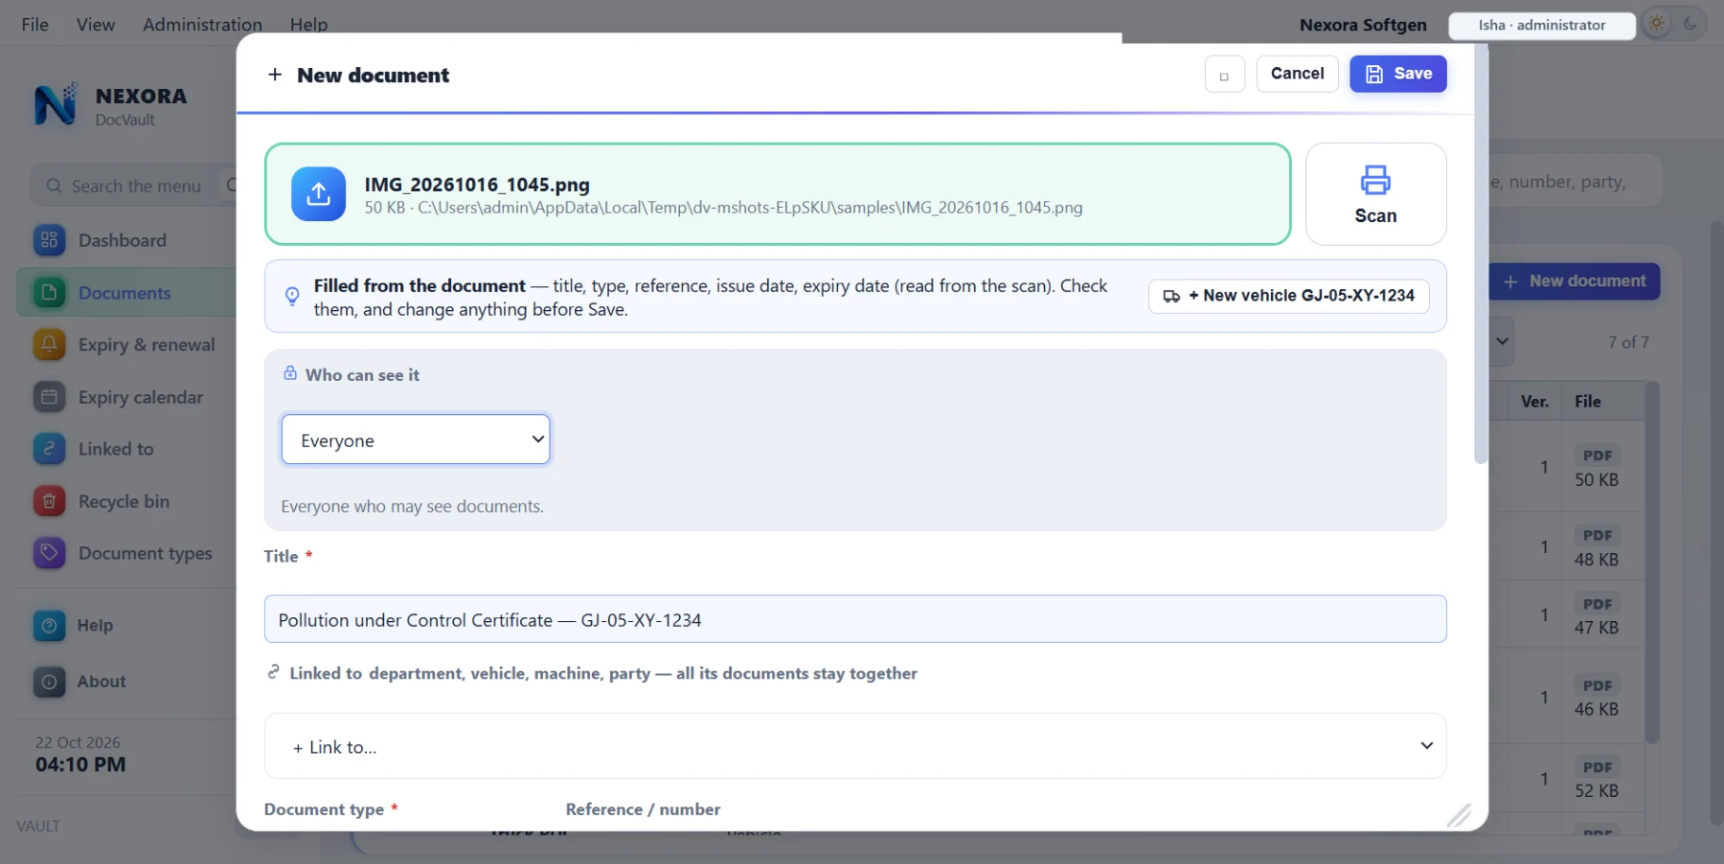Open the Recycle bin trash icon
This screenshot has width=1724, height=864.
coord(49,501)
